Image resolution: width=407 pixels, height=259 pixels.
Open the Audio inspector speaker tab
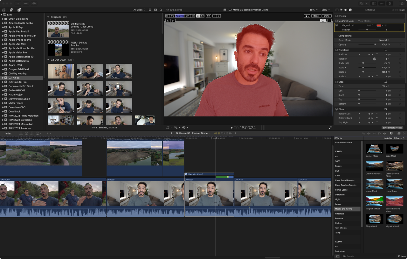(x=346, y=10)
